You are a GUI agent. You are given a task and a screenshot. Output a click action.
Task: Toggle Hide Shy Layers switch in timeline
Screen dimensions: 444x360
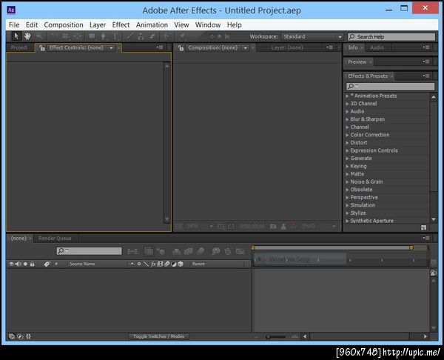pos(176,251)
